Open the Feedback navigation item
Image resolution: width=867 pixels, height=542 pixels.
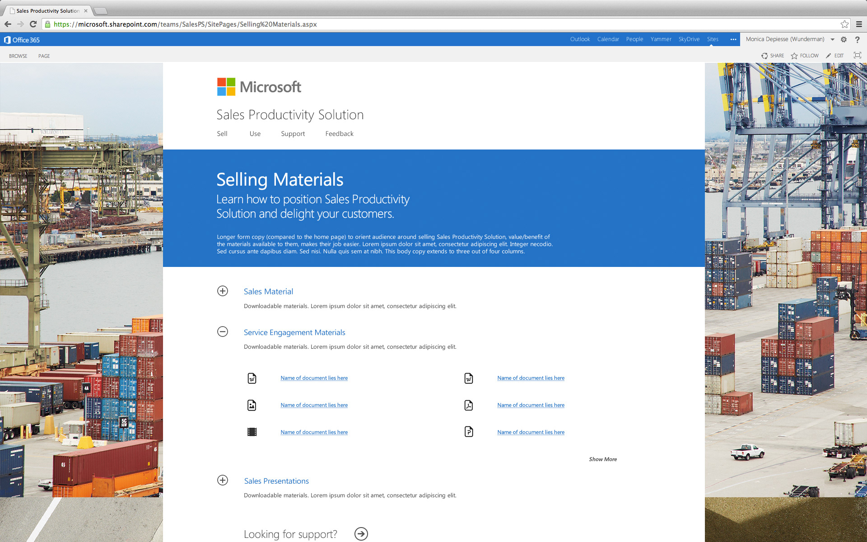[x=340, y=134]
